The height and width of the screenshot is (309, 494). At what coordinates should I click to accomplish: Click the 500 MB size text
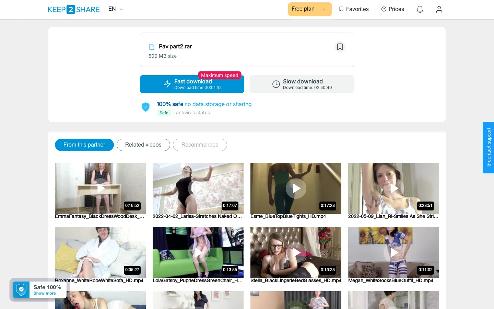point(163,56)
